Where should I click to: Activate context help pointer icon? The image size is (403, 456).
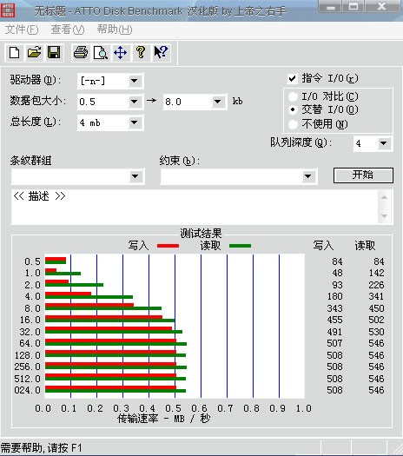(x=161, y=53)
